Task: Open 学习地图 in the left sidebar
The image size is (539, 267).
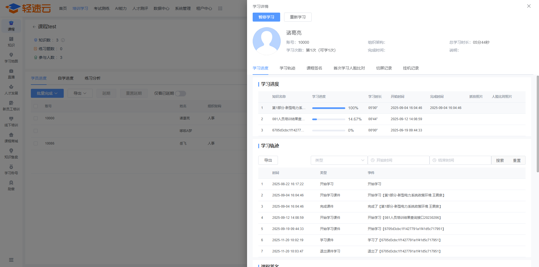Action: point(11,58)
